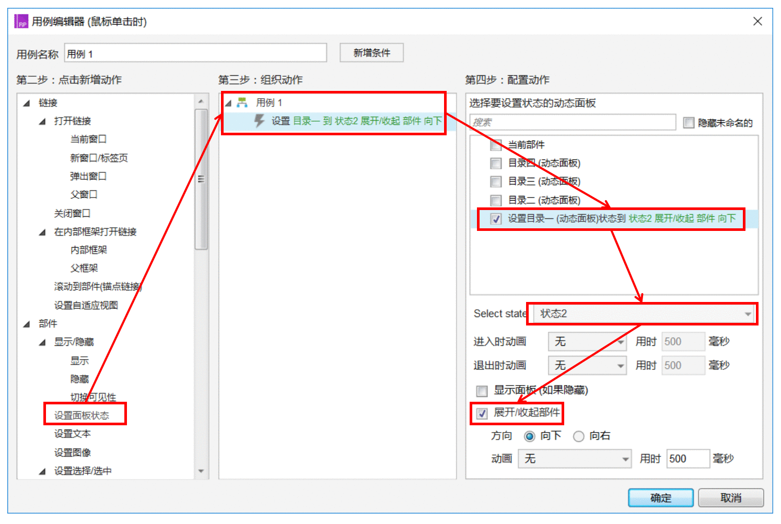Screen dimensions: 781x524
Task: Select the 向右 direction radio button
Action: (x=578, y=436)
